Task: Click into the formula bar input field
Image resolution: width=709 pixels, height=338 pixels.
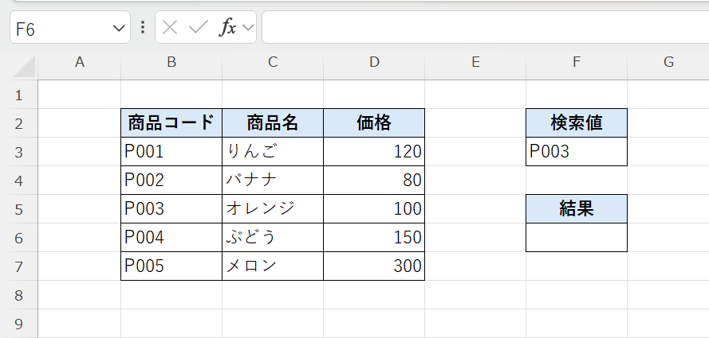Action: (479, 28)
